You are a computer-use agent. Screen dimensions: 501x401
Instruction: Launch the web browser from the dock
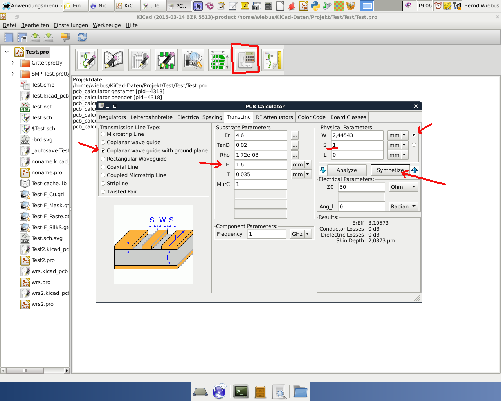coord(220,391)
